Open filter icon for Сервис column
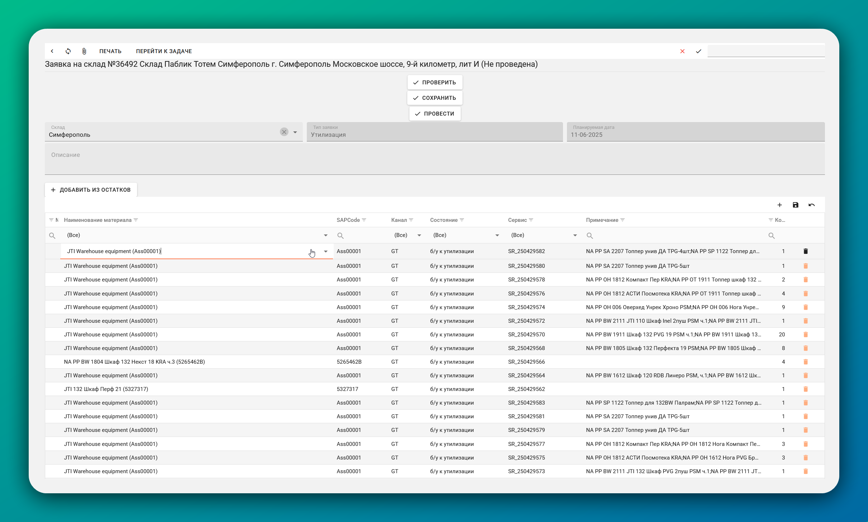The width and height of the screenshot is (868, 522). [x=531, y=220]
